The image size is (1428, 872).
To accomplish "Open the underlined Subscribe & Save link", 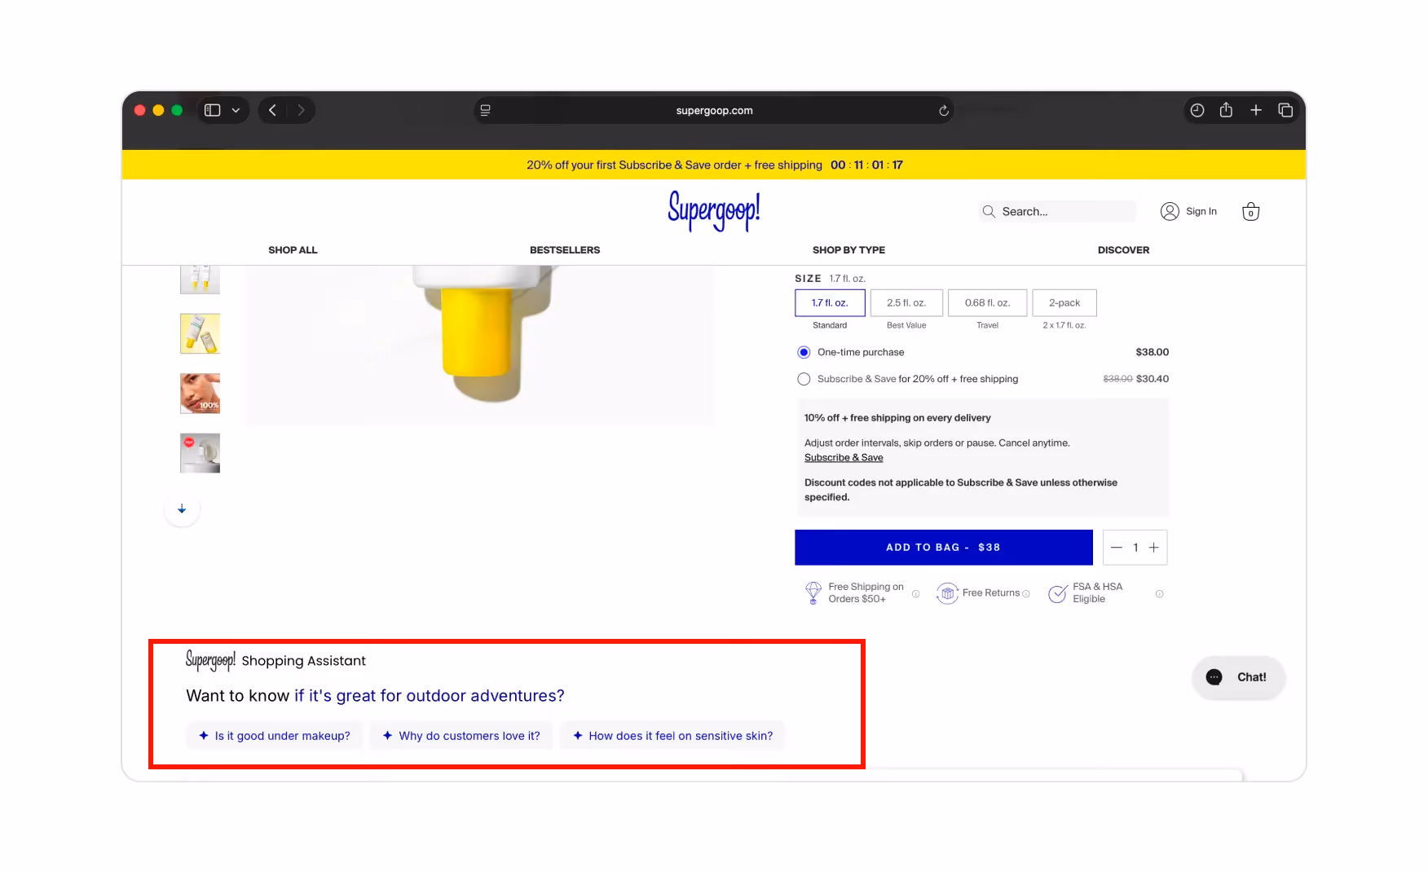I will pyautogui.click(x=844, y=458).
